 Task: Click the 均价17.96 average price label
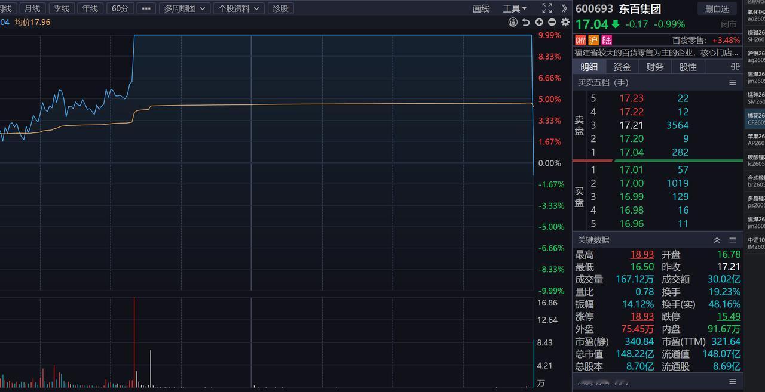point(32,22)
